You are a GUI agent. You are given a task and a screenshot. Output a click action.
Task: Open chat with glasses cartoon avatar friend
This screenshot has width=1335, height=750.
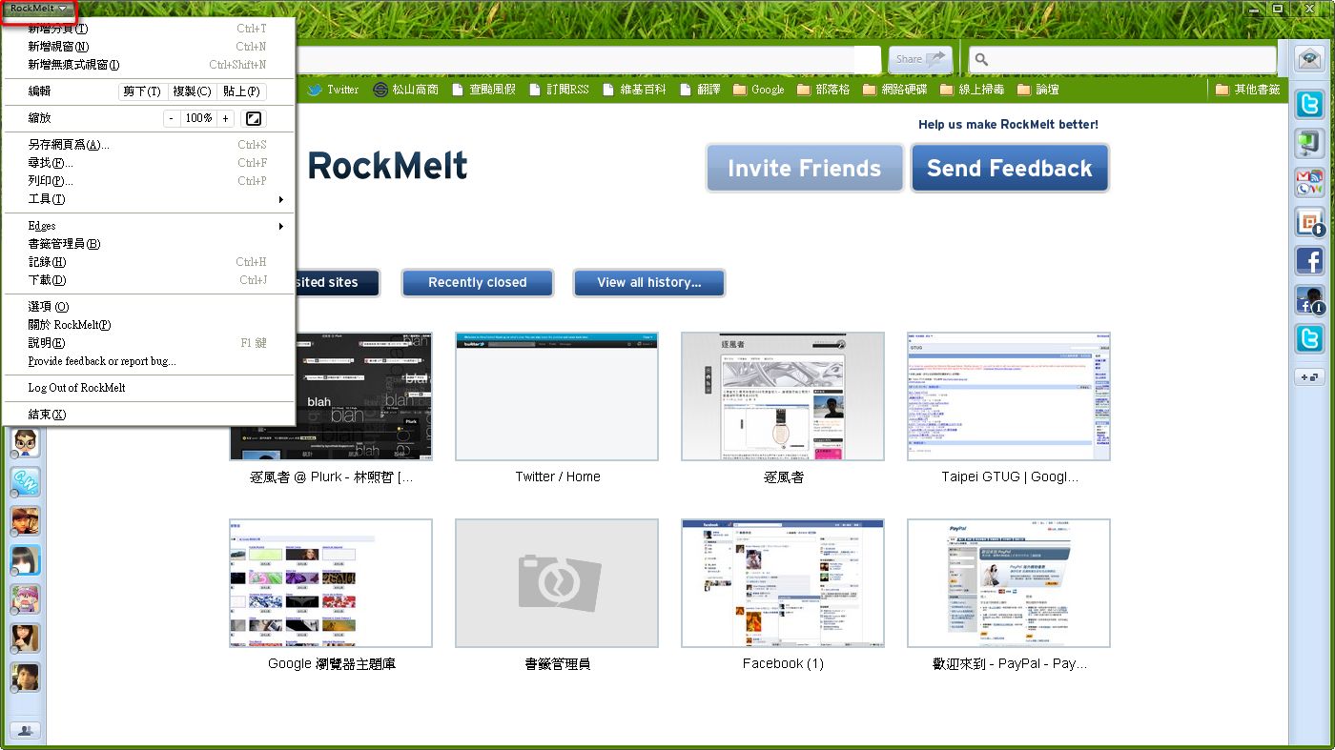25,443
